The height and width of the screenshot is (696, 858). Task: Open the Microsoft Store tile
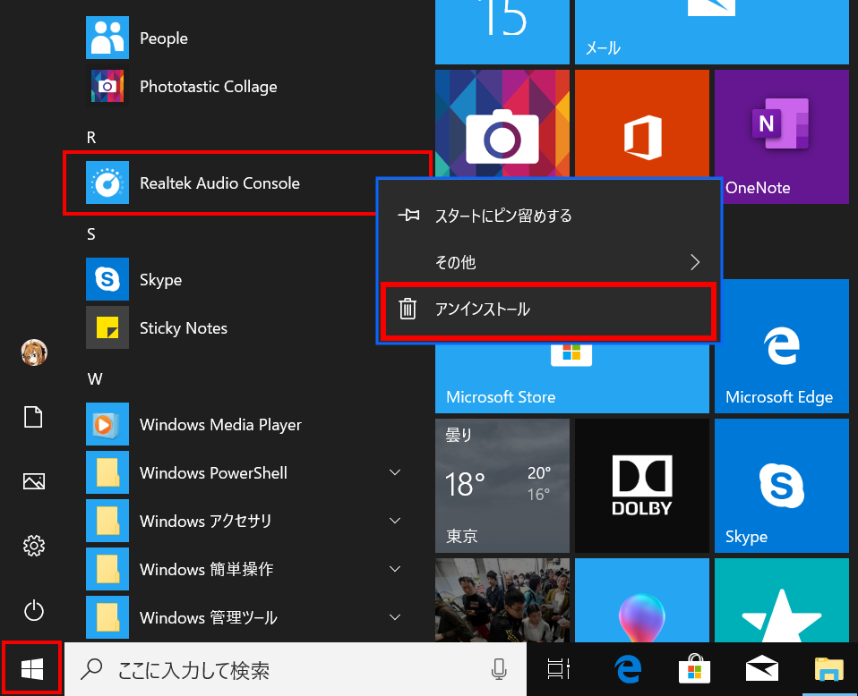(x=572, y=378)
